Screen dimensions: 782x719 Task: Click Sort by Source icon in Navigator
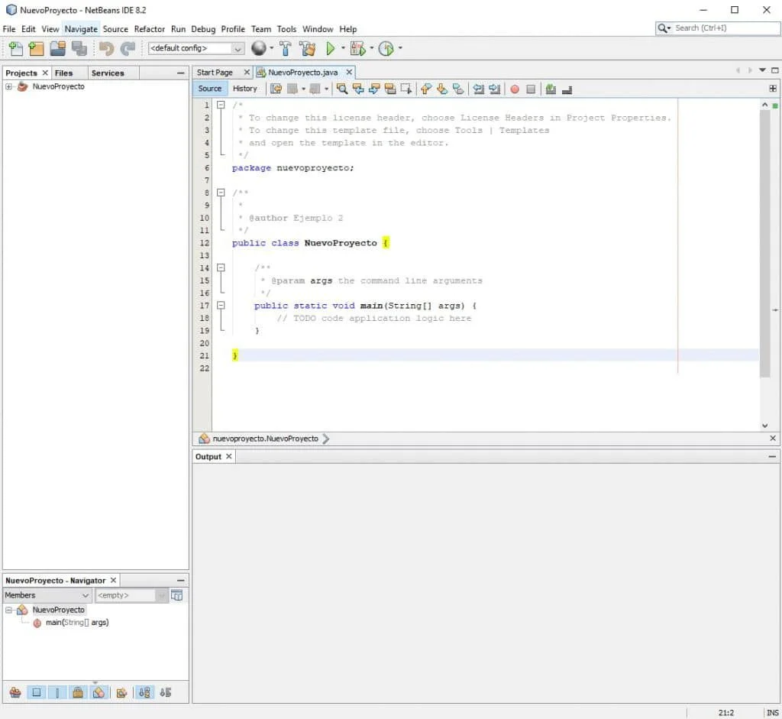pos(166,692)
